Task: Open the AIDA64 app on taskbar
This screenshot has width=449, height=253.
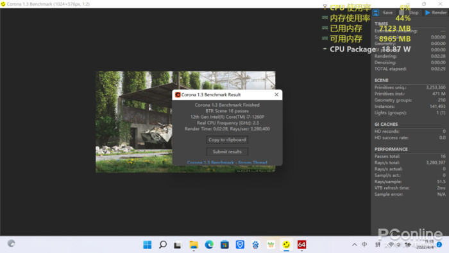Action: 301,245
